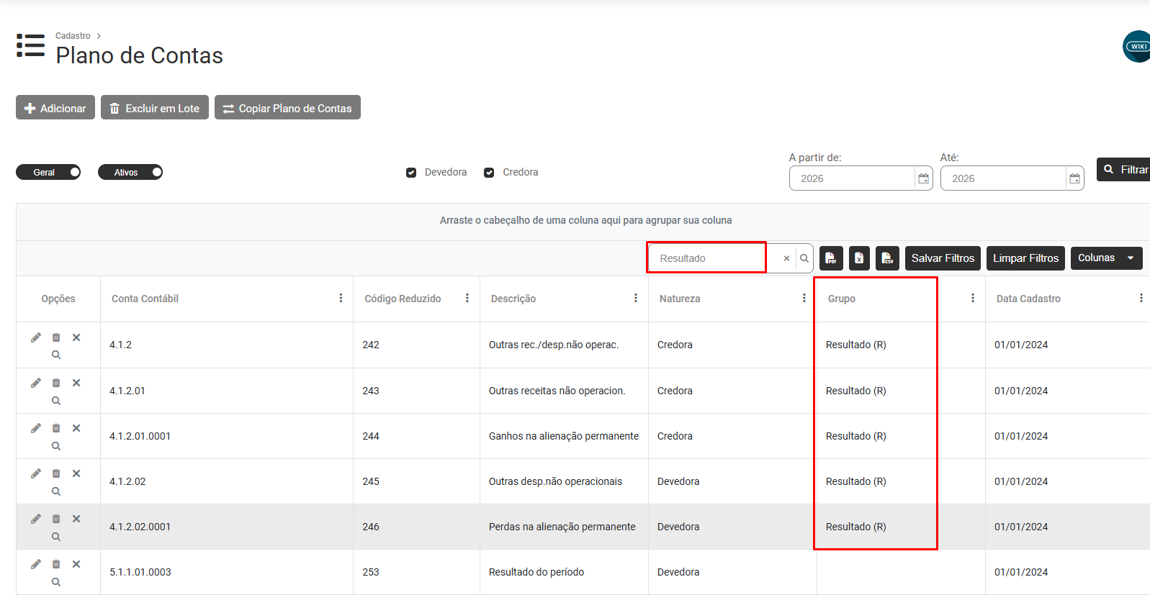
Task: Open Natureza column options menu
Action: (x=804, y=298)
